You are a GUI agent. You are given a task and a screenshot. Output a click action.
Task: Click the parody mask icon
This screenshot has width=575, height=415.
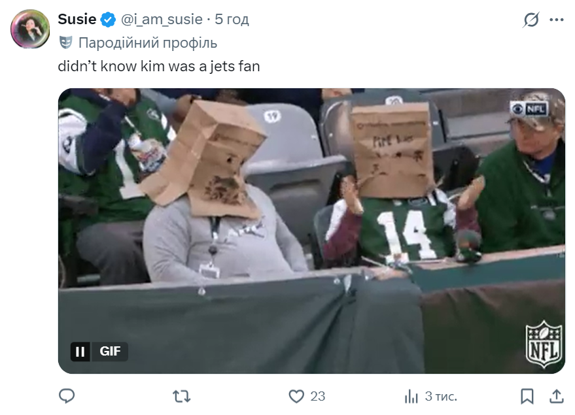[65, 43]
